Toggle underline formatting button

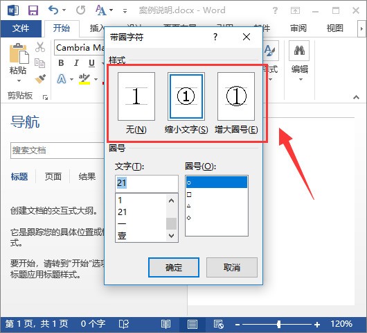click(x=91, y=63)
